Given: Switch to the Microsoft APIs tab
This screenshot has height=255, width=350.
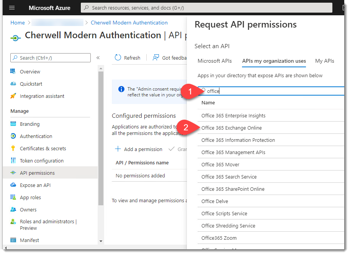Looking at the screenshot, I should [214, 61].
